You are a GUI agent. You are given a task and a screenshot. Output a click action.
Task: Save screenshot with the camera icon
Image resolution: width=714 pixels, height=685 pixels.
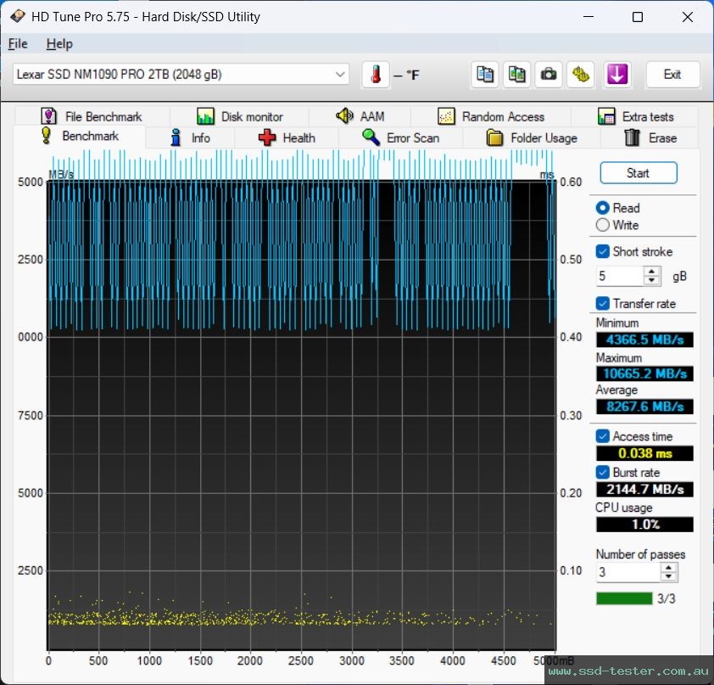pyautogui.click(x=549, y=75)
